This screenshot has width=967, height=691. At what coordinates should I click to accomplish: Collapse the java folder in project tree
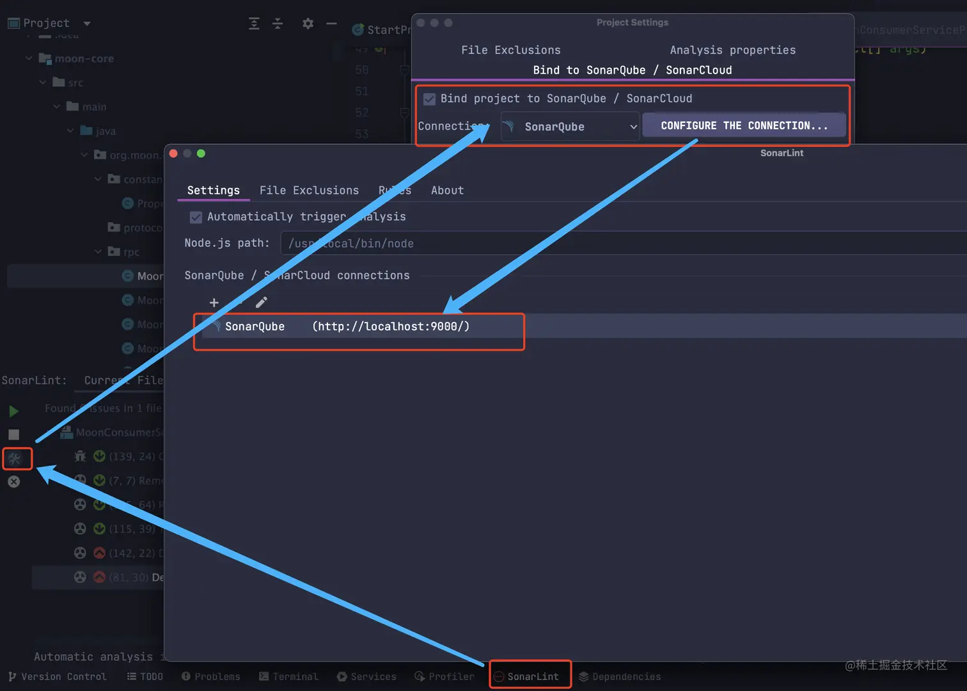(x=70, y=131)
